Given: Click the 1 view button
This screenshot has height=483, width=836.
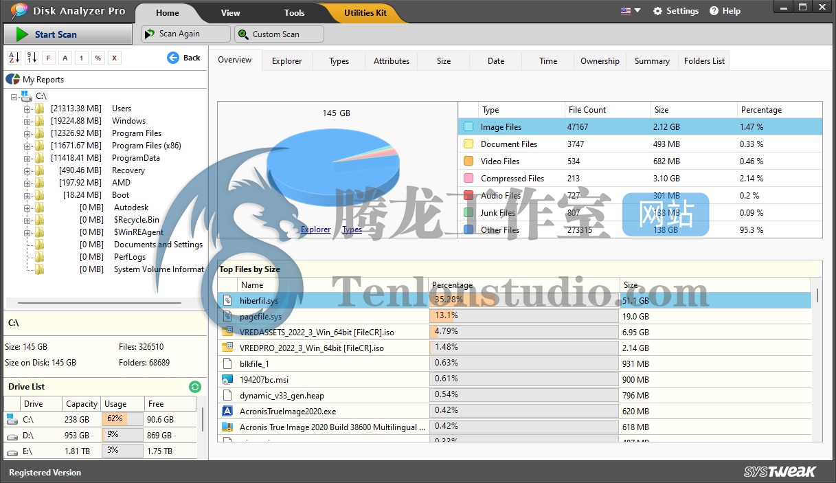Looking at the screenshot, I should (x=81, y=58).
